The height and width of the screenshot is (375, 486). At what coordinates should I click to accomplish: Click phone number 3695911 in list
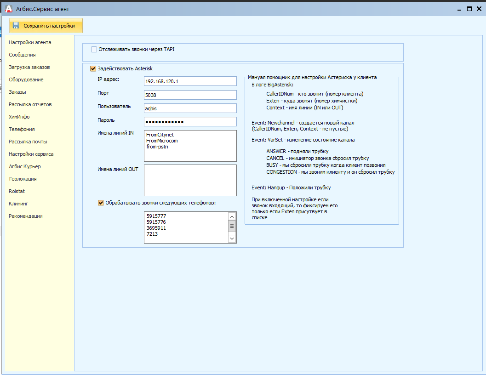156,228
